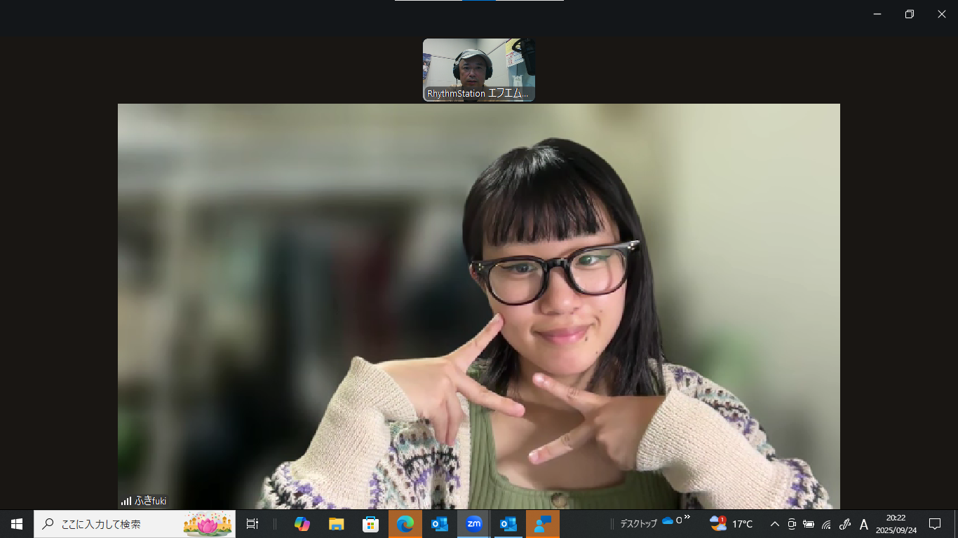Toggle the IME input mode A indicator
Screen dimensions: 958x538
(864, 524)
